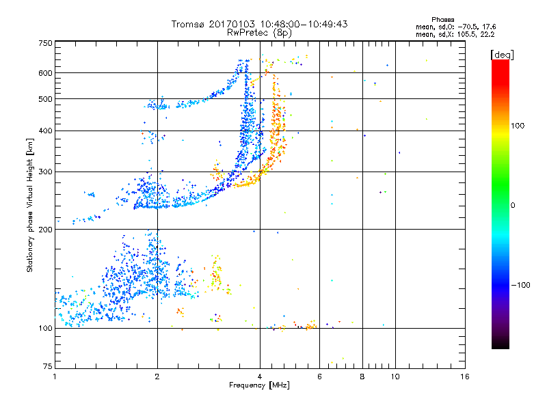Click the x-axis tick label "2"
Image resolution: width=547 pixels, height=410 pixels.
pyautogui.click(x=157, y=377)
